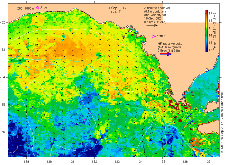
Task: Click the magenta Argo circle legend icon
Action: coord(37,7)
